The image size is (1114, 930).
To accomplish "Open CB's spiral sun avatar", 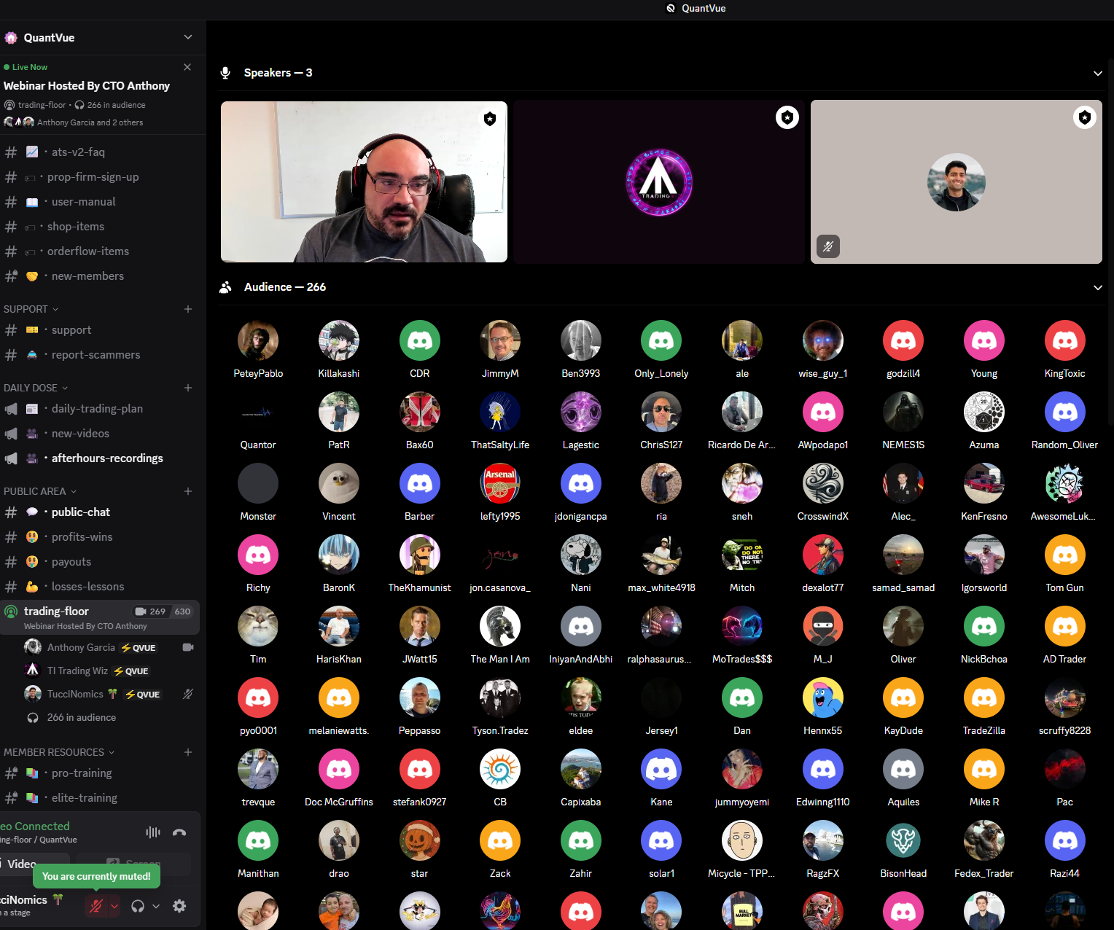I will click(x=500, y=769).
